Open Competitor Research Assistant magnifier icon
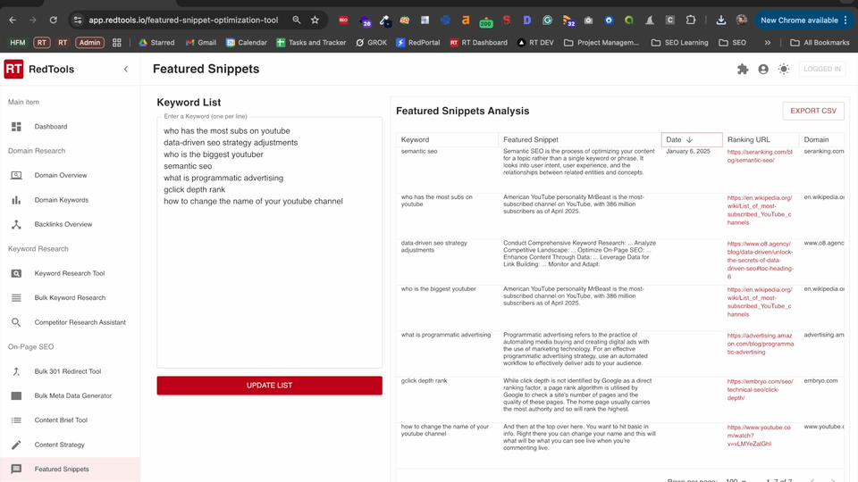This screenshot has width=858, height=482. (x=16, y=322)
